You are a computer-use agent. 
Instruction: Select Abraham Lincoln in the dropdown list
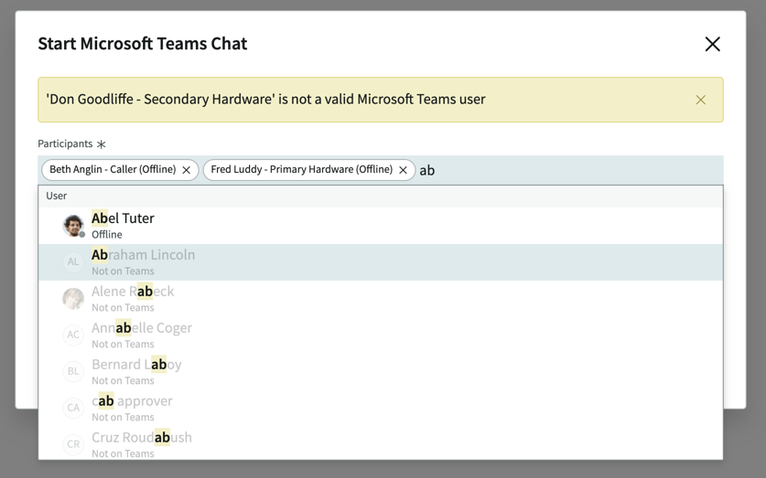[x=381, y=262]
